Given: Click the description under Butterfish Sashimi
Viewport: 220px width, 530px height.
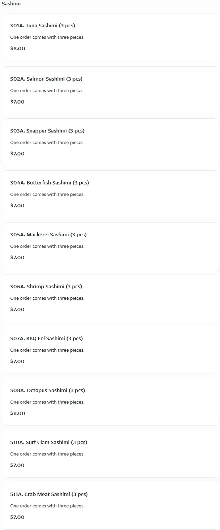Looking at the screenshot, I should (x=47, y=195).
